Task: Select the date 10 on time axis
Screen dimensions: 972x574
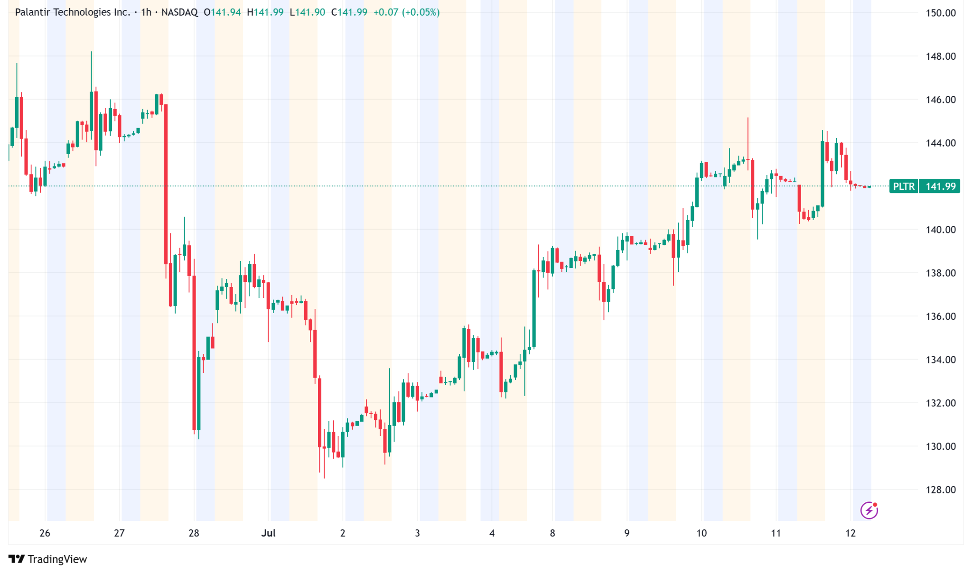Action: 701,533
